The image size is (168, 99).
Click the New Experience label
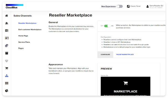[x=108, y=6]
